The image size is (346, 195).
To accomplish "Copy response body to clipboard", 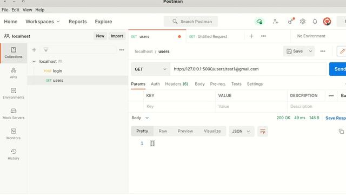I will (341, 131).
